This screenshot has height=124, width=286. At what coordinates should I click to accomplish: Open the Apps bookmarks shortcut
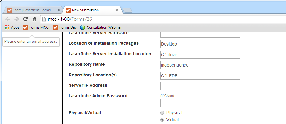click(x=12, y=27)
